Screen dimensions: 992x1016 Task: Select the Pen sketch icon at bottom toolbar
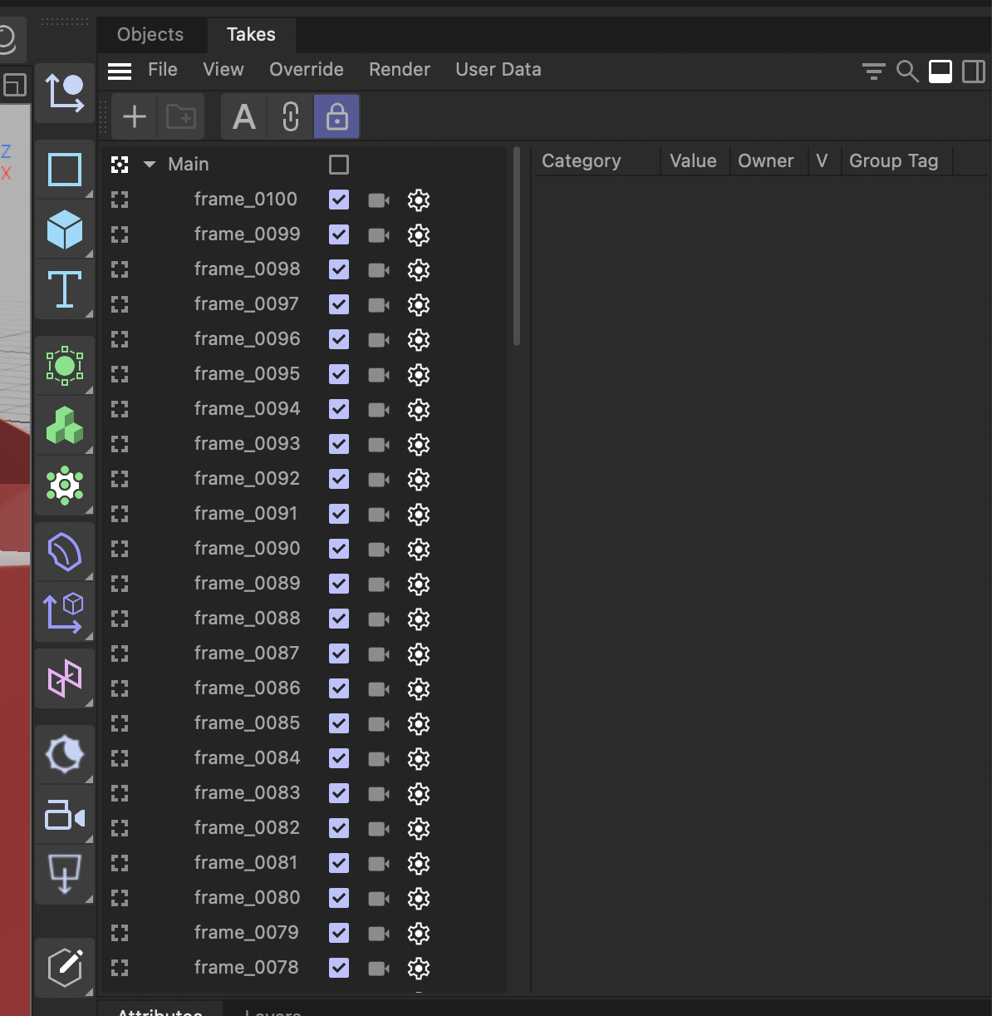coord(65,967)
